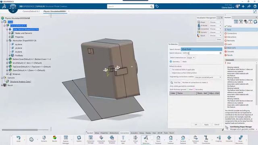Image resolution: width=258 pixels, height=145 pixels.
Task: Open the Results tool in the action bar
Action: pos(54,138)
